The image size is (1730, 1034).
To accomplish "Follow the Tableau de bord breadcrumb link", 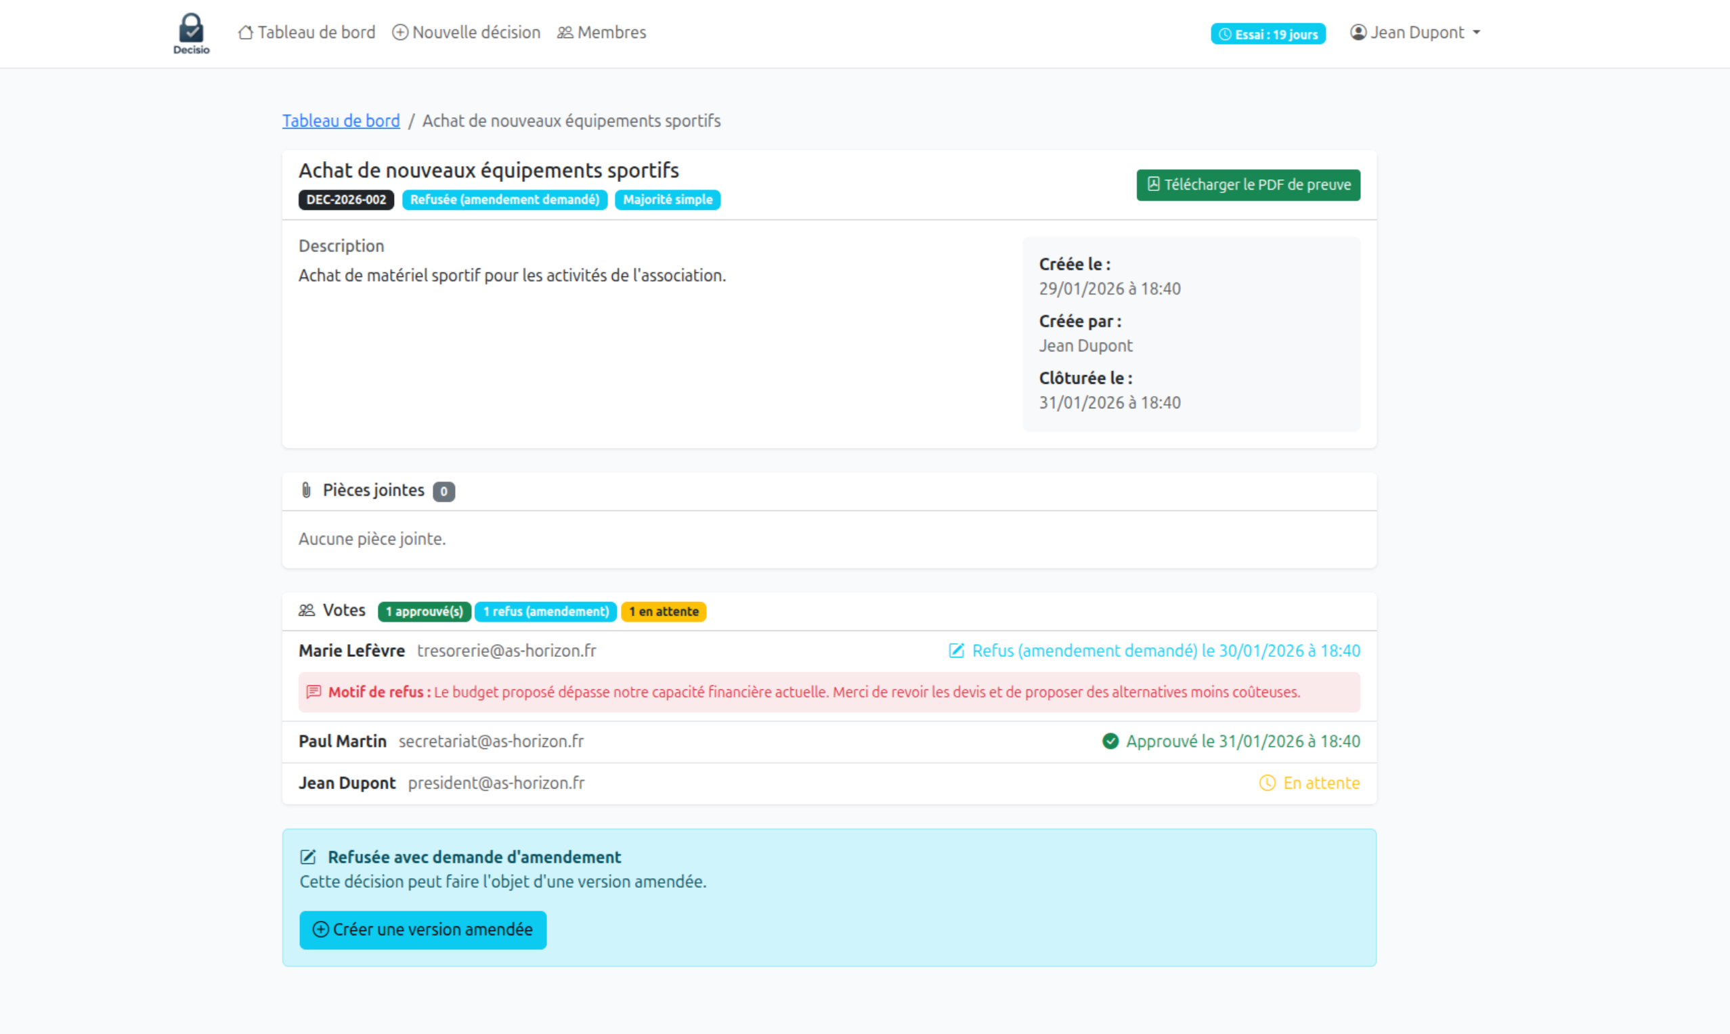I will coord(341,121).
